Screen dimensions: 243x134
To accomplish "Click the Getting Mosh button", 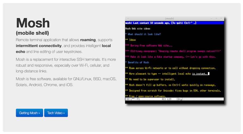I will (29, 113).
